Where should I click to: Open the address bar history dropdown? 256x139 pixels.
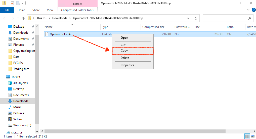tap(188, 18)
